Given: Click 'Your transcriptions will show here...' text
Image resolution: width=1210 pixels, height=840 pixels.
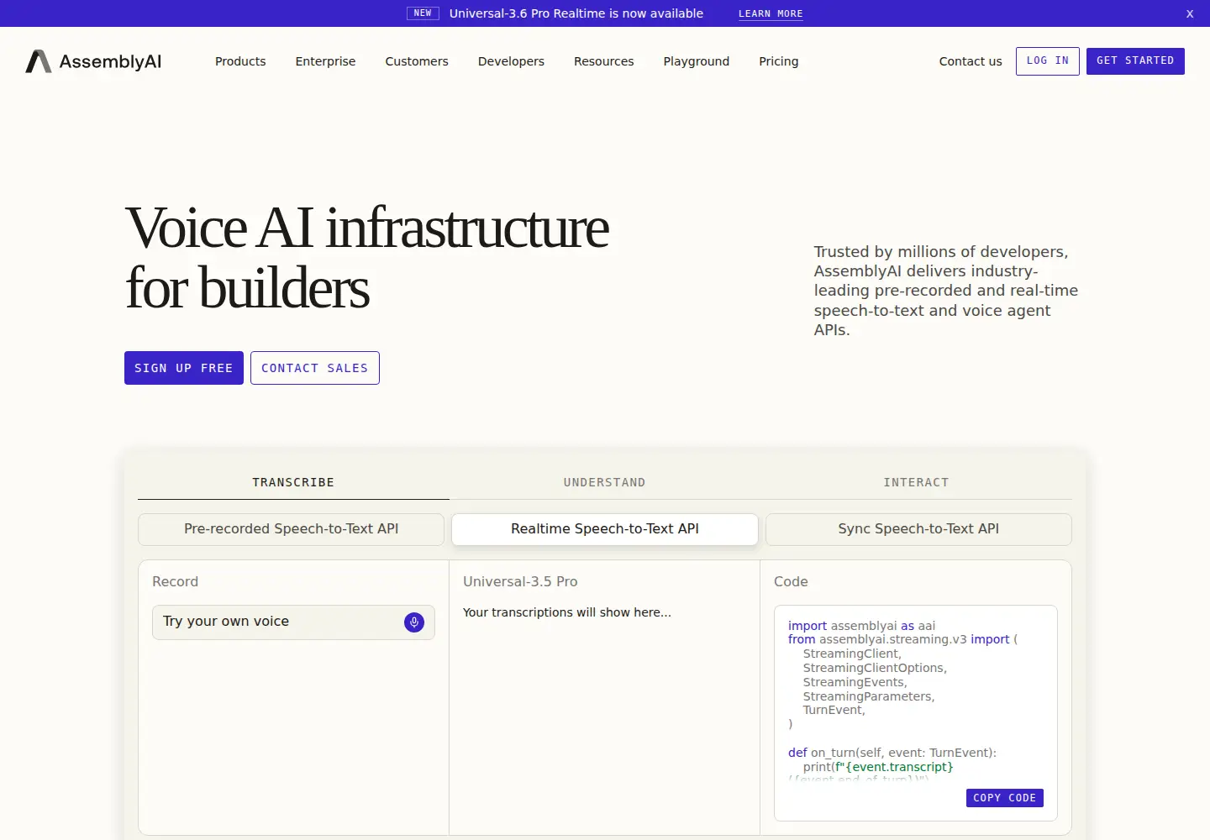Looking at the screenshot, I should click(567, 612).
